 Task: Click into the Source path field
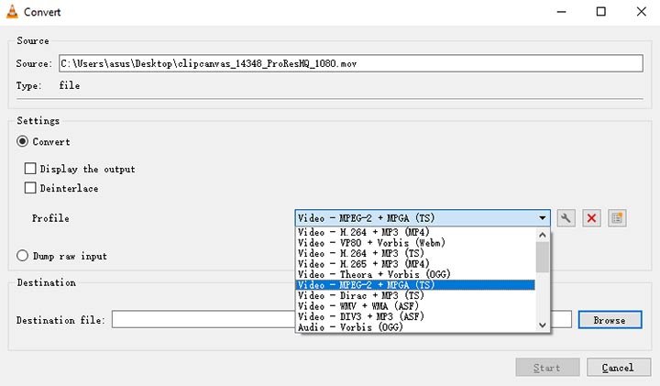(350, 63)
